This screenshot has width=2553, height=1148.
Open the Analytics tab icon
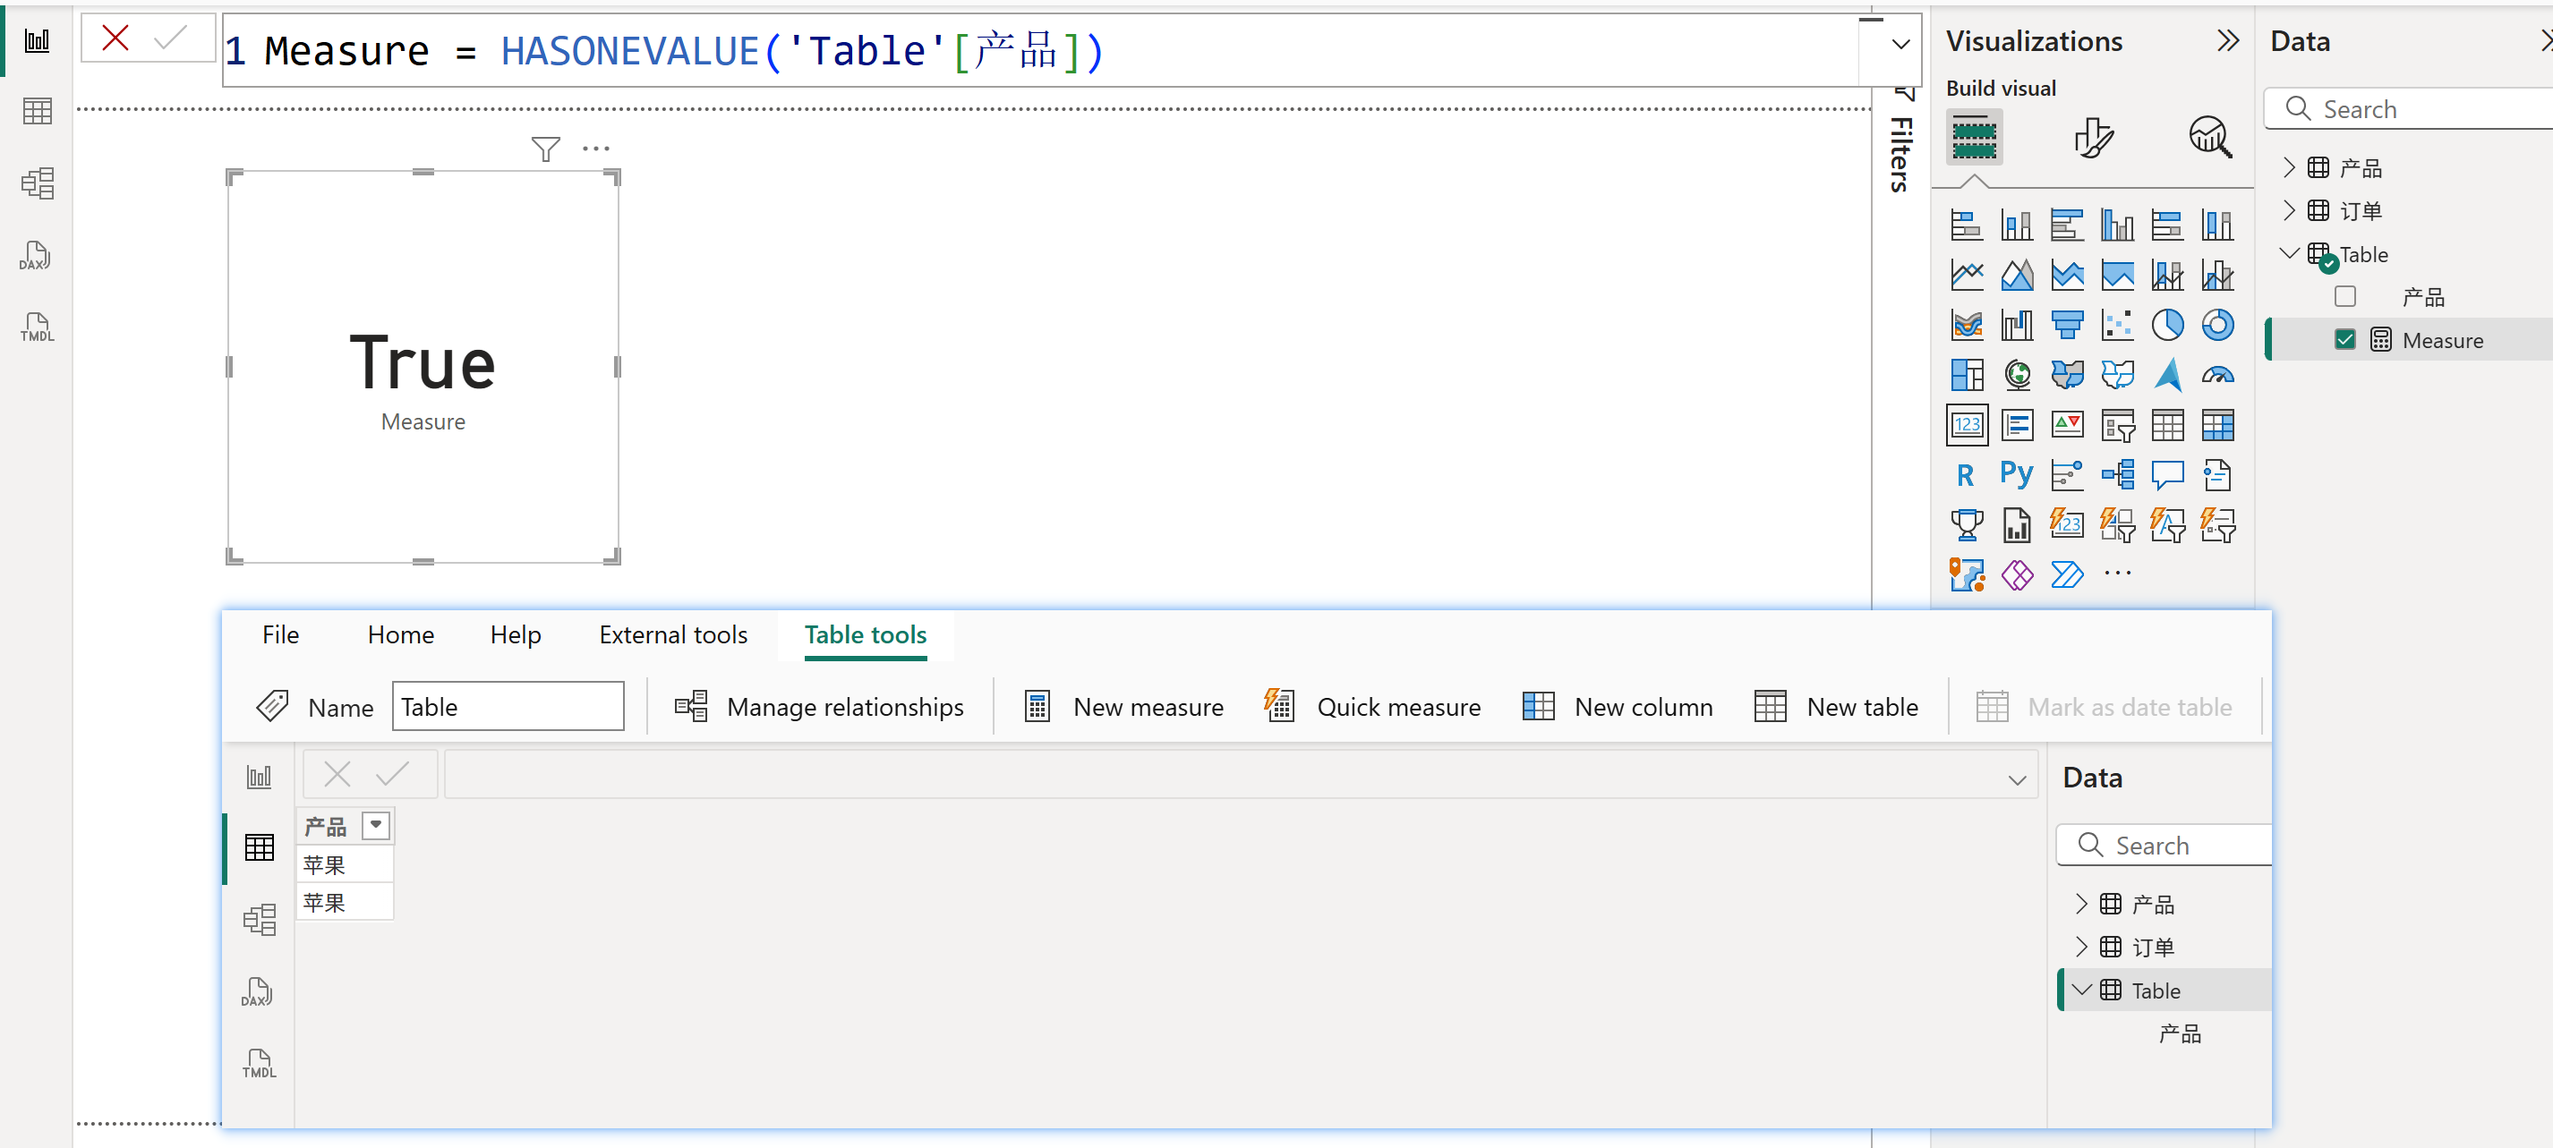pyautogui.click(x=2210, y=137)
